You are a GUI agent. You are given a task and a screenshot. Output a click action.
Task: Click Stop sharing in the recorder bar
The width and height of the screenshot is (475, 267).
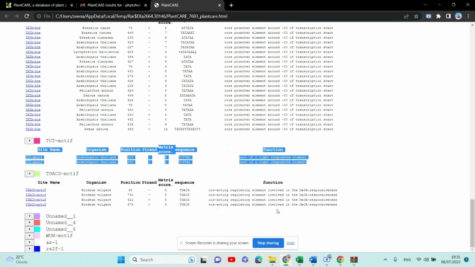tap(268, 243)
